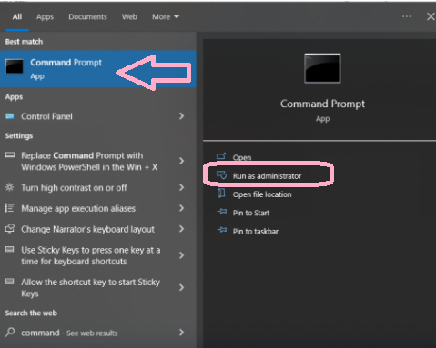
Task: Choose Pin to taskbar
Action: tap(256, 232)
